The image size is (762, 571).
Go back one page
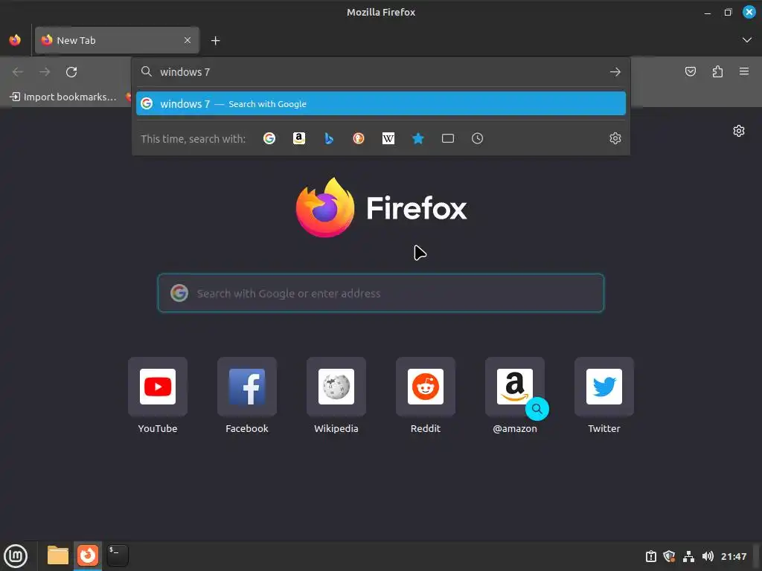[x=18, y=72]
